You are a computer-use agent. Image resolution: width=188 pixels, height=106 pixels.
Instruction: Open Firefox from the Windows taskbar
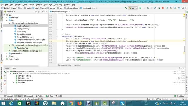(x=79, y=103)
